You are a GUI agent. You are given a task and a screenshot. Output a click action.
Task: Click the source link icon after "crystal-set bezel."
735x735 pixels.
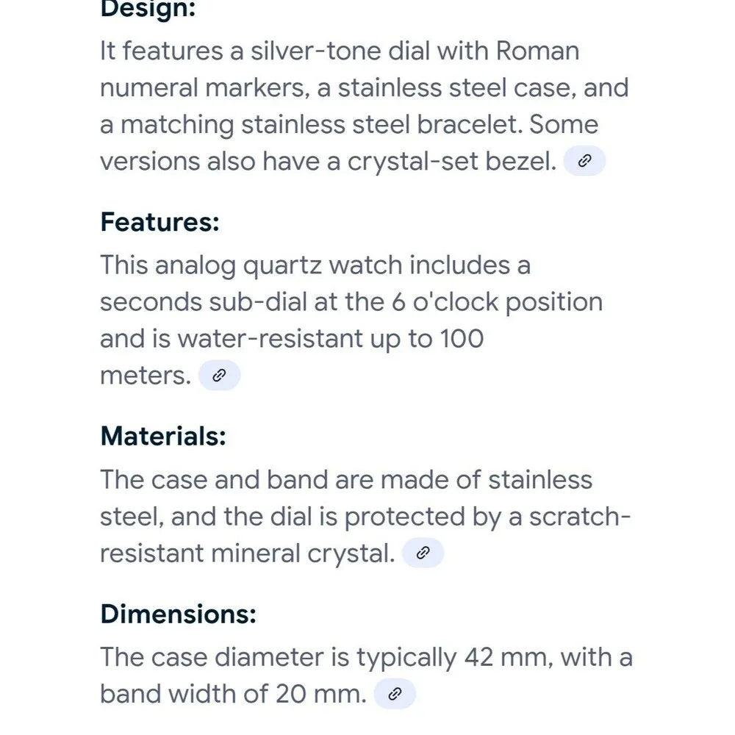click(584, 161)
